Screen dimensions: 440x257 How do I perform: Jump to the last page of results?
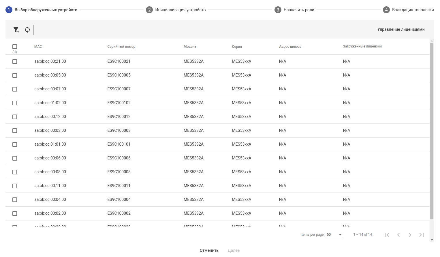[x=422, y=235]
